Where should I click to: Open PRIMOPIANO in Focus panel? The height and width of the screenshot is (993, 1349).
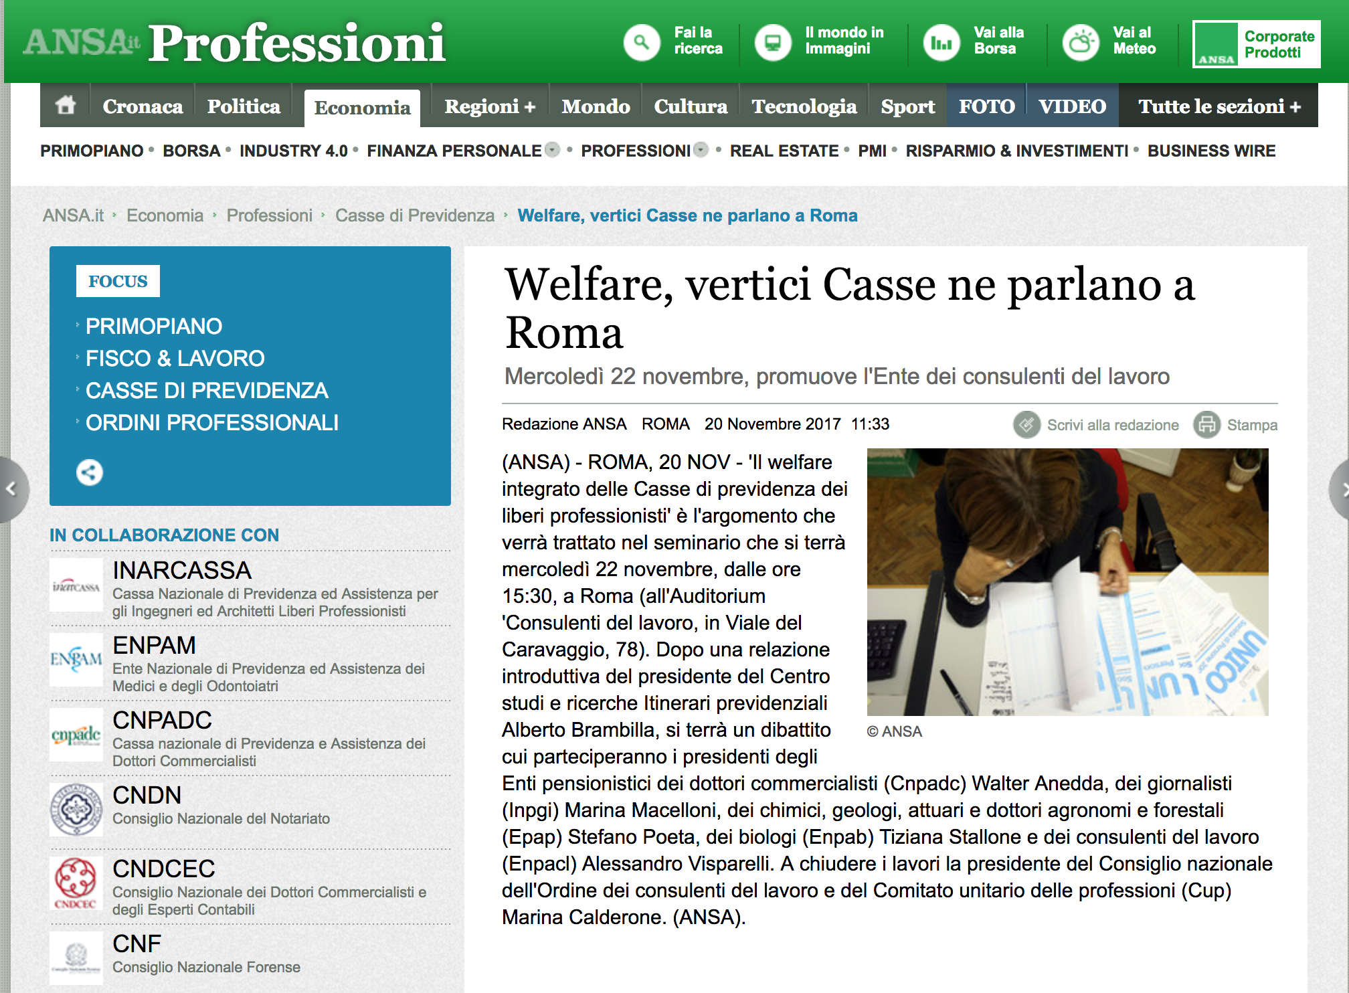(154, 326)
